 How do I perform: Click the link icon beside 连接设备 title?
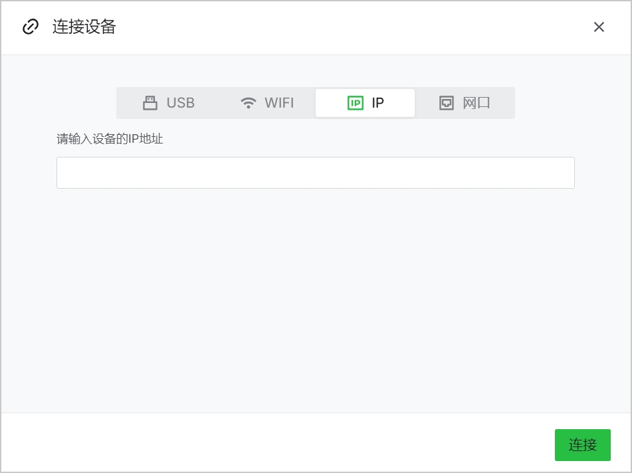pos(31,27)
